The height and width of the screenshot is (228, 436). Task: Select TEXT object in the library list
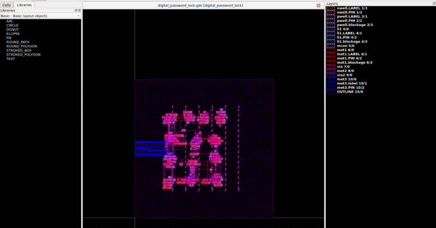tap(11, 59)
